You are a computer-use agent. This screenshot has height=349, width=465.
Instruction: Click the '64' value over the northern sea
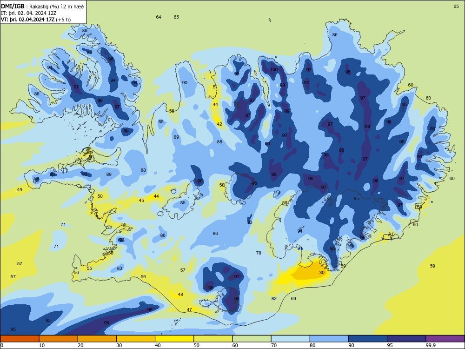click(159, 17)
